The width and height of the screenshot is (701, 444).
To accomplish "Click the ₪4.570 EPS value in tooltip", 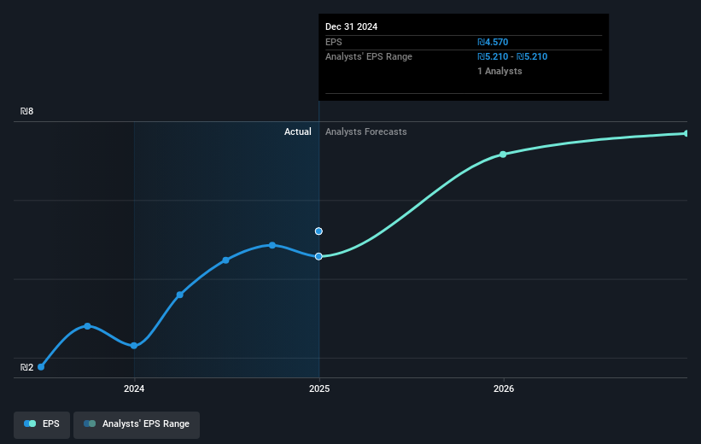I will 493,42.
